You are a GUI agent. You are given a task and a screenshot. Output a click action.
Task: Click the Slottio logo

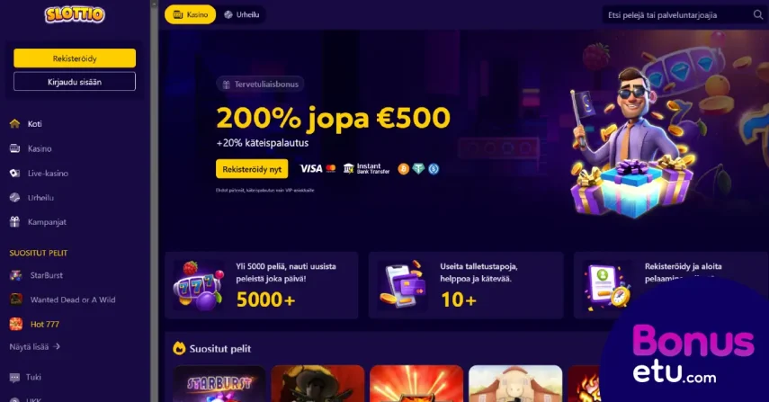pyautogui.click(x=75, y=14)
